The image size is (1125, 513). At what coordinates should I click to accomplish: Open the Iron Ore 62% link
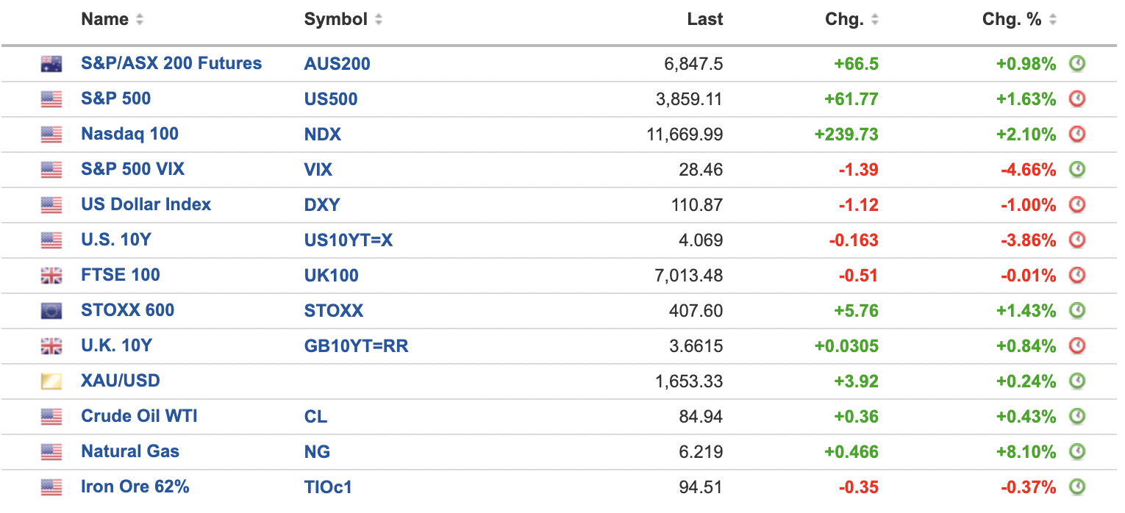[x=135, y=487]
